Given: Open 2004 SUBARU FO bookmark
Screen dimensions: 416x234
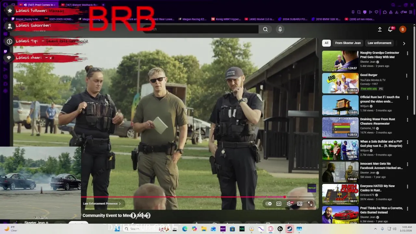Looking at the screenshot, I should pos(292,19).
